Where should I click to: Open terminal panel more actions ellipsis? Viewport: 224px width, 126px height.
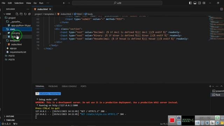[x=217, y=86]
